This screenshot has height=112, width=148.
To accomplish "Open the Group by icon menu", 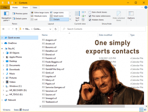I will [84, 12].
